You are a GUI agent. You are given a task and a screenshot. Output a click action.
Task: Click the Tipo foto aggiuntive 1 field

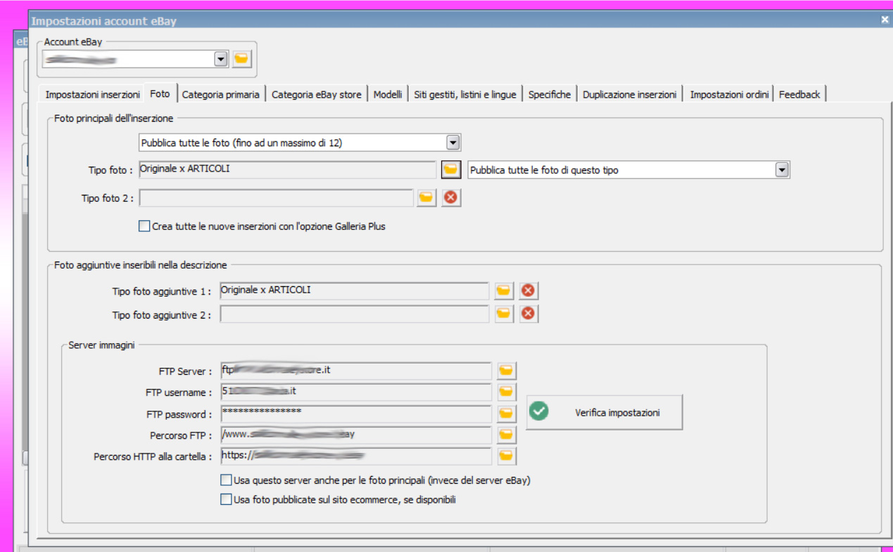[354, 290]
